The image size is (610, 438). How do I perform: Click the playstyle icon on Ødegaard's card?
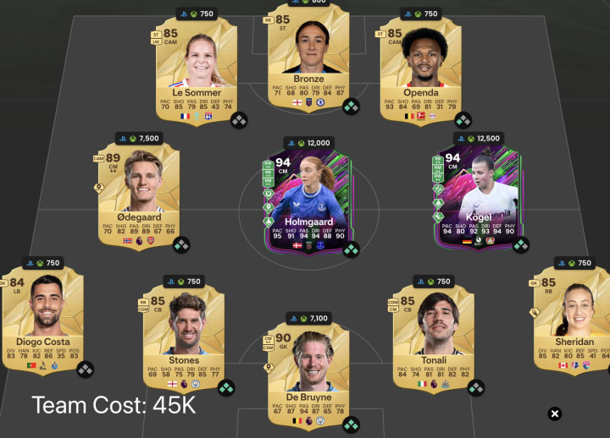[99, 188]
